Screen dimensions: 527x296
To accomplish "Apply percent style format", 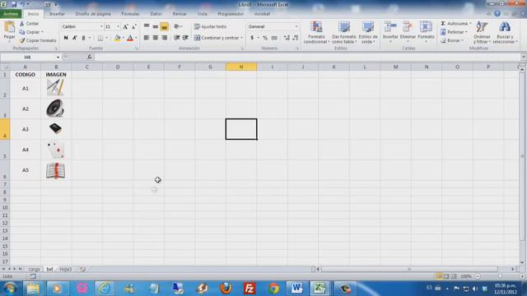I will 265,38.
